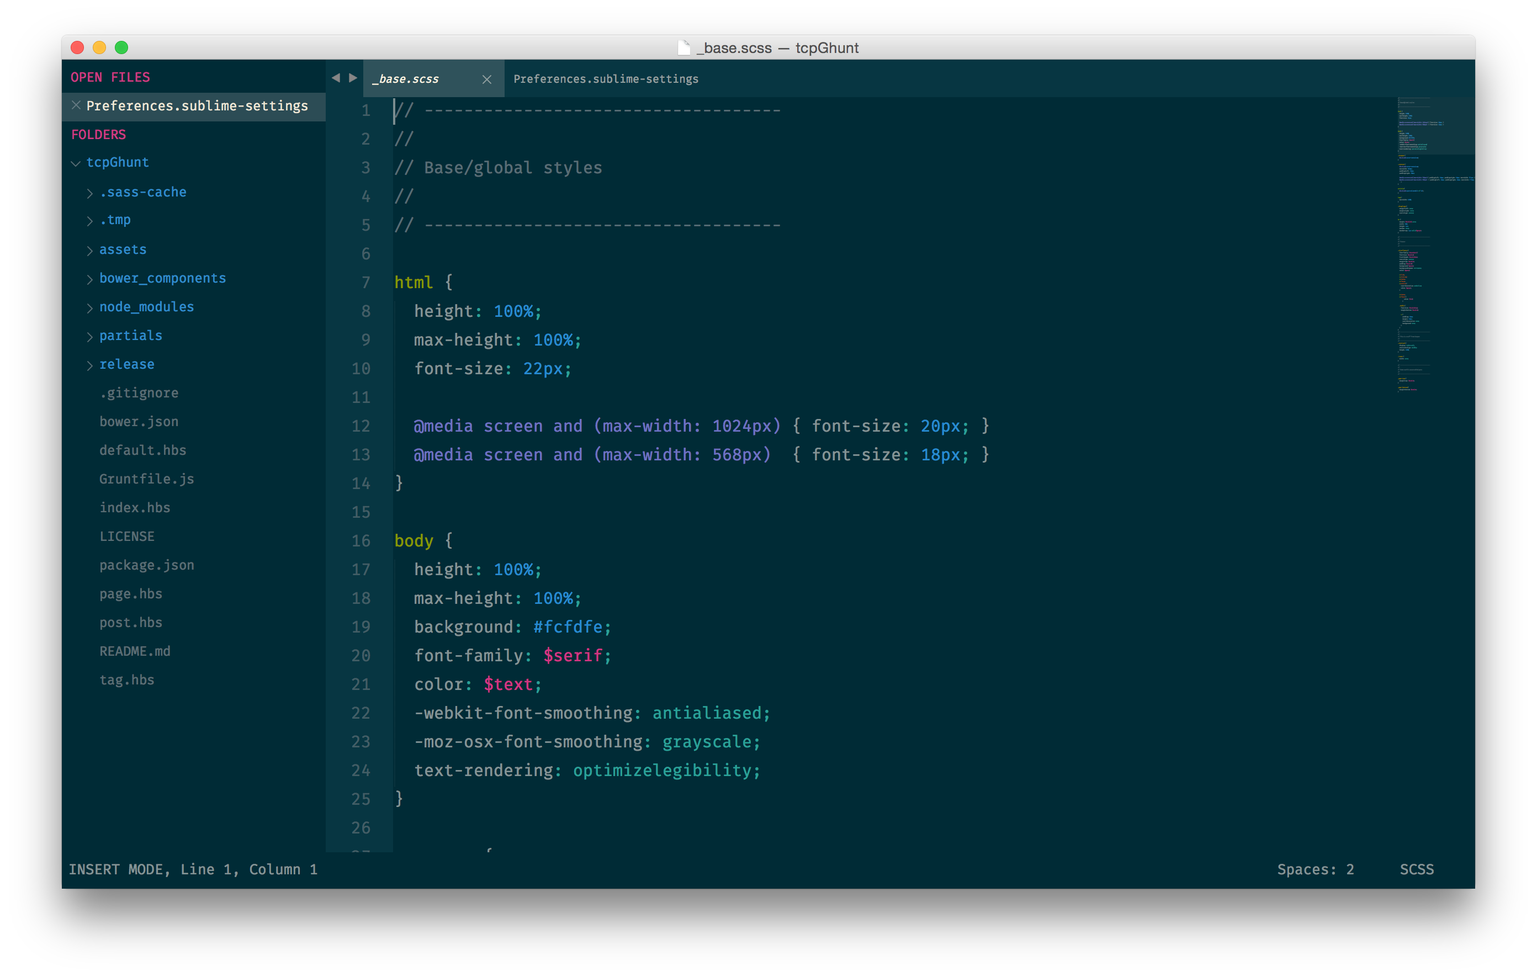Click the document icon in title bar
Viewport: 1537px width, 977px height.
pos(683,48)
